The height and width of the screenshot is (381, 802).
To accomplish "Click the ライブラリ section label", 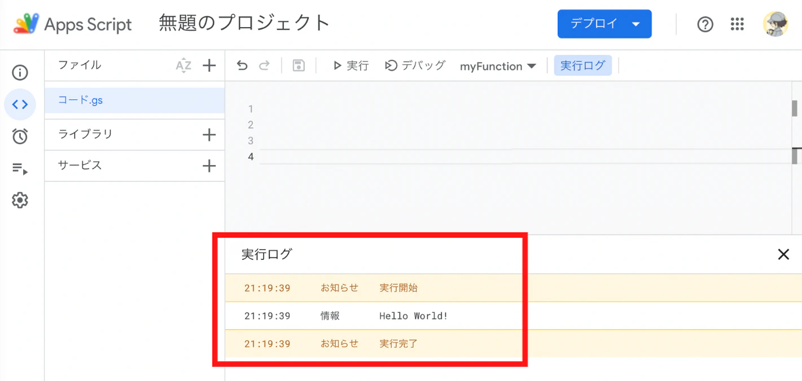I will [x=85, y=134].
